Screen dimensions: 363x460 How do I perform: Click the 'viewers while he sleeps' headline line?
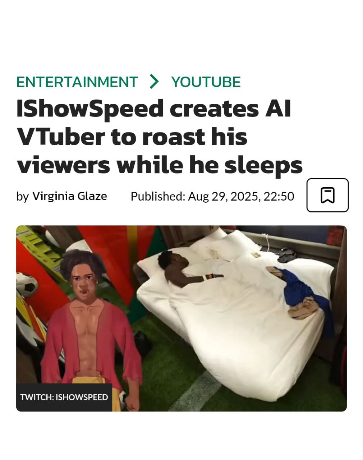pyautogui.click(x=160, y=165)
